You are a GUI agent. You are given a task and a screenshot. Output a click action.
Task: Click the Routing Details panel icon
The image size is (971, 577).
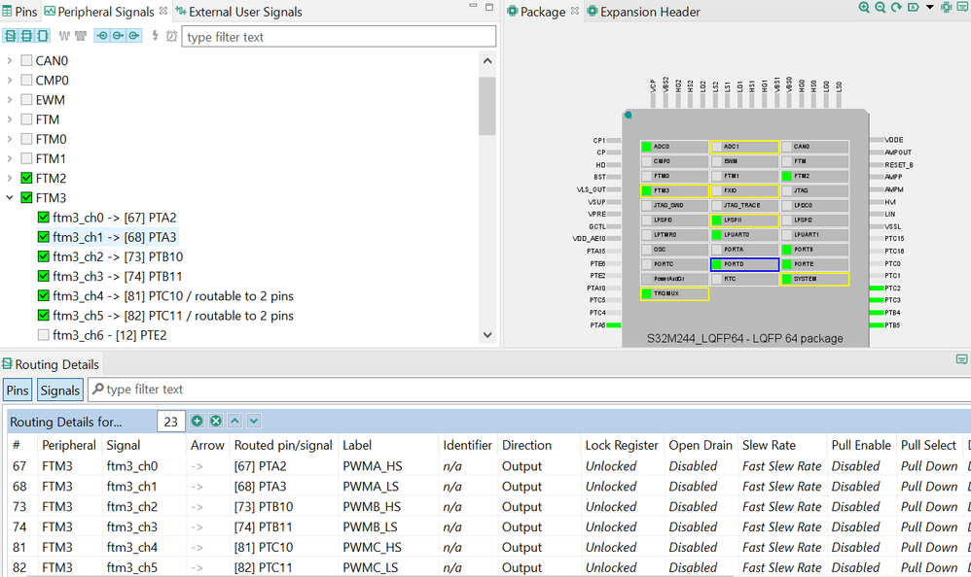point(8,363)
